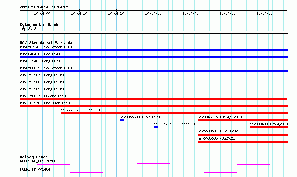The image size is (297, 177).
Task: Open esv2713968 (Wong2012b) variant label
Action: pyautogui.click(x=42, y=82)
